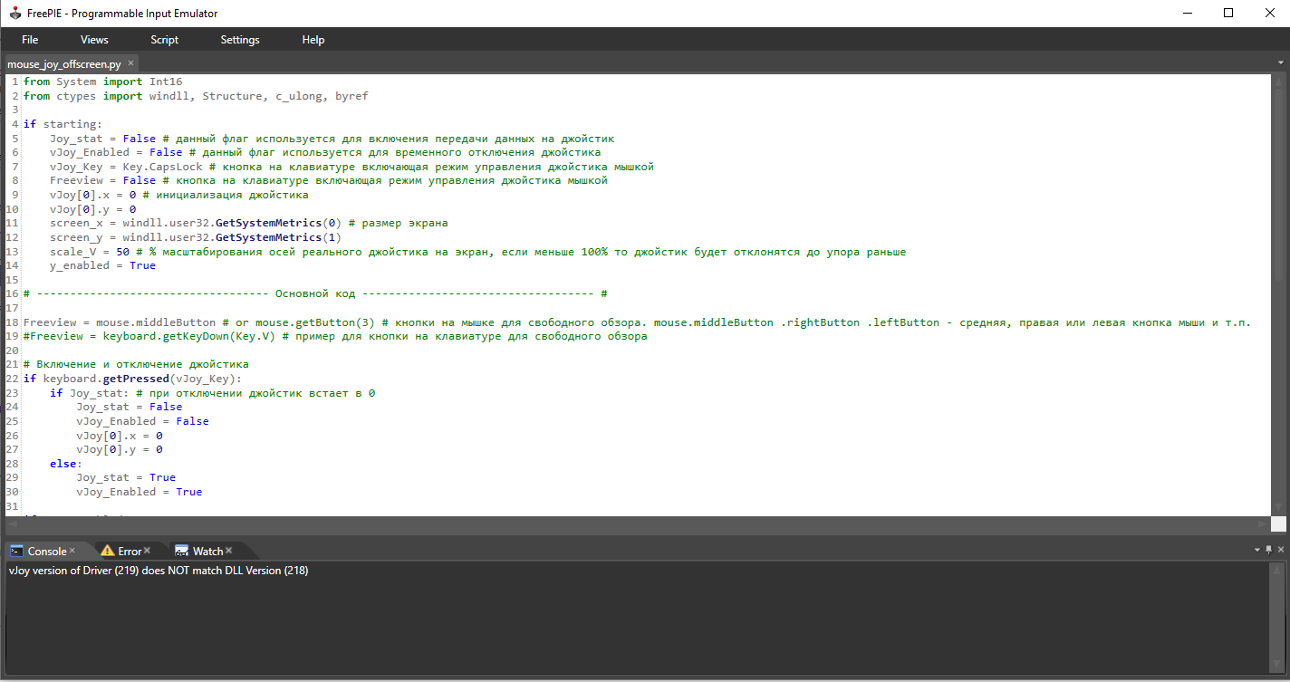The image size is (1290, 682).
Task: Close the Error tab
Action: [x=147, y=551]
